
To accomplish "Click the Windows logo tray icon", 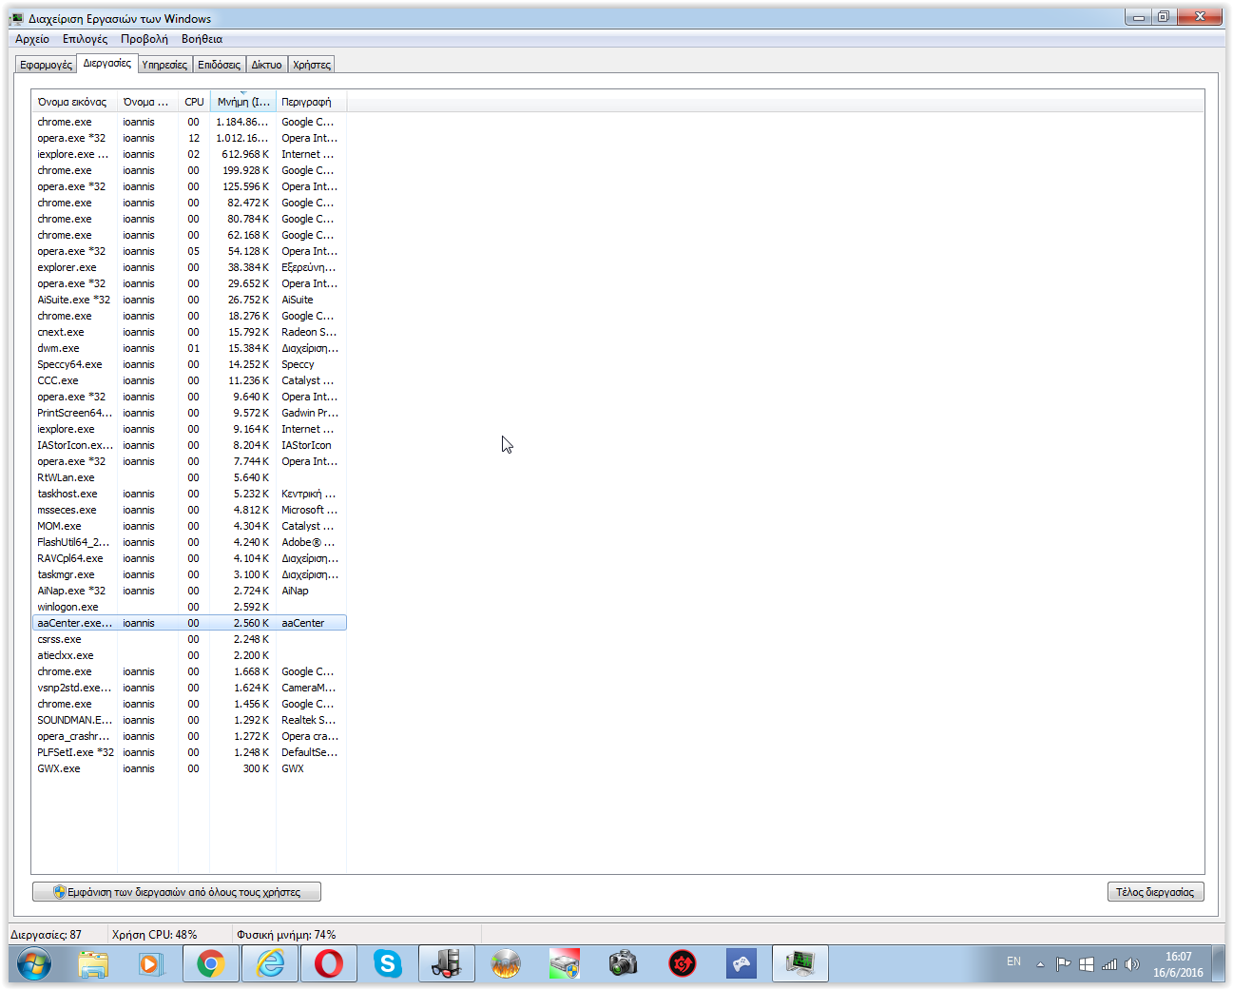I will point(1087,964).
